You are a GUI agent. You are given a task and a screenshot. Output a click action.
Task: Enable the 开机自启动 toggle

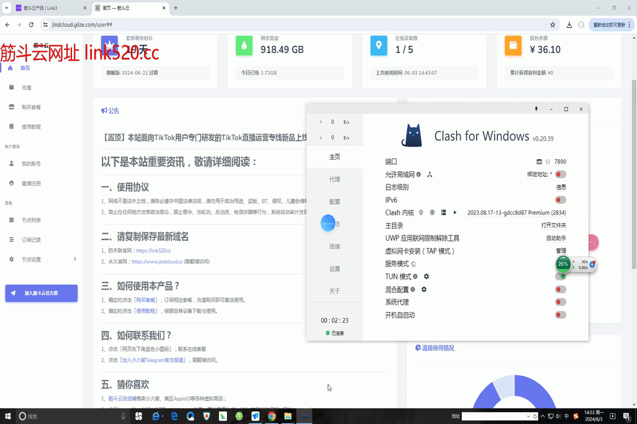click(x=560, y=315)
